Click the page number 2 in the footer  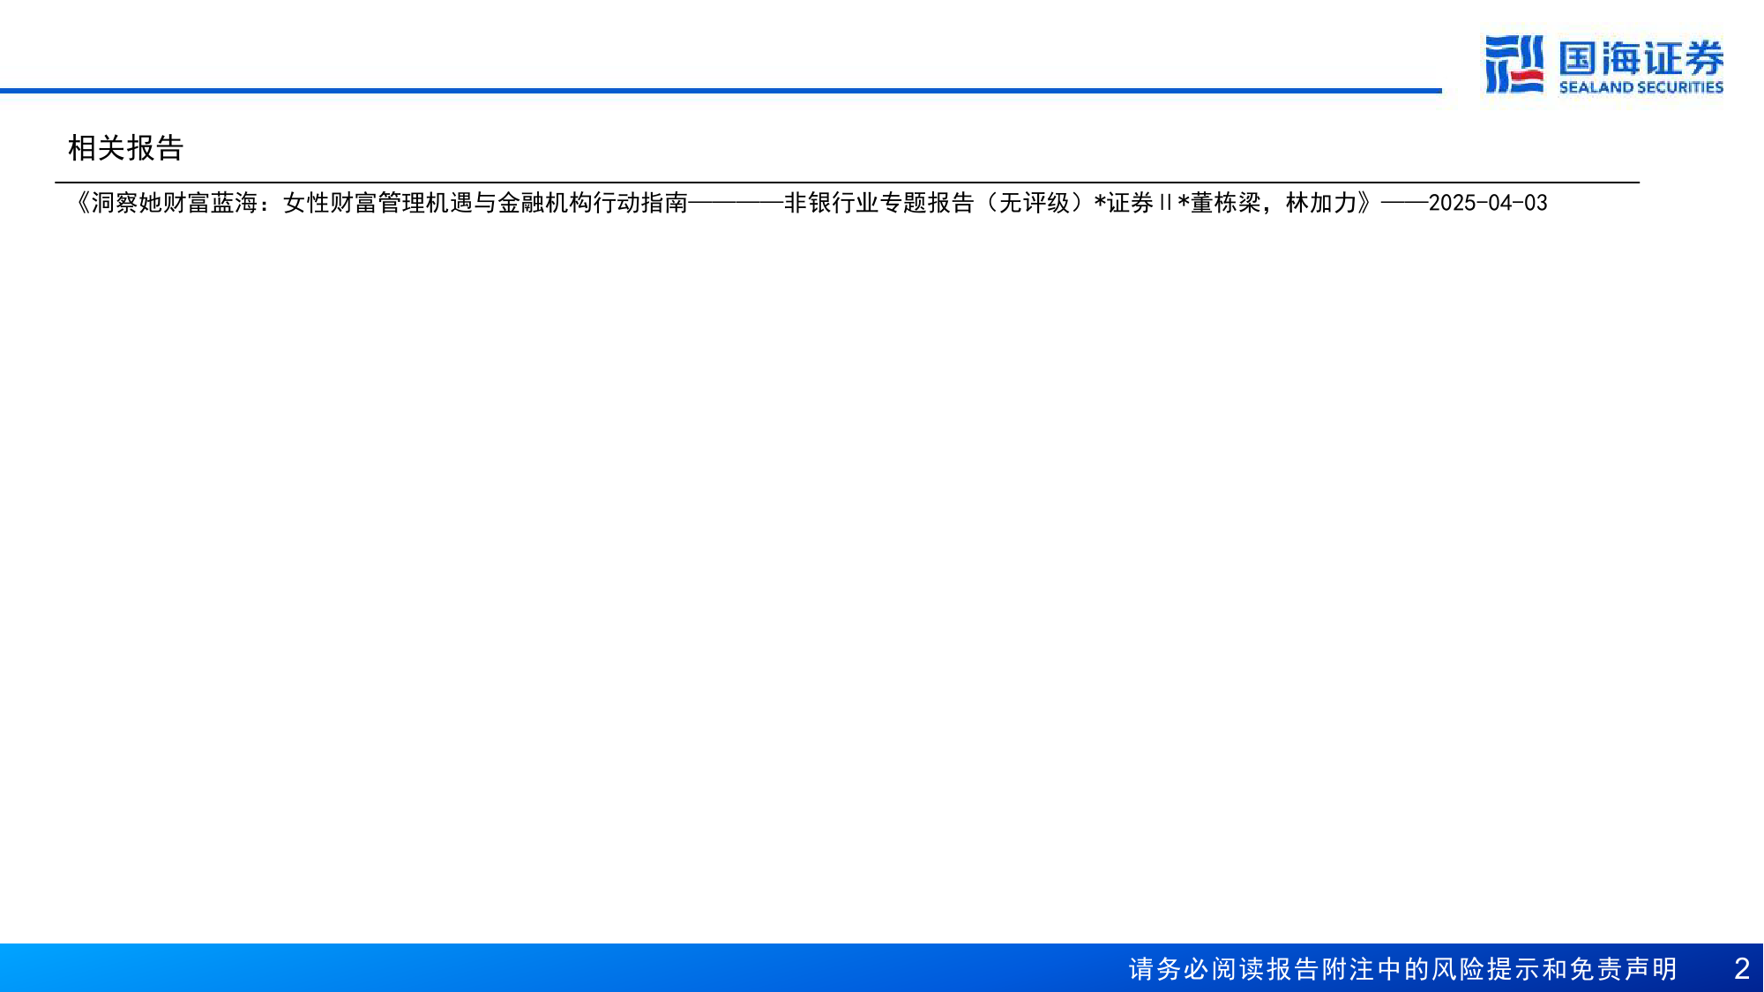pos(1741,969)
